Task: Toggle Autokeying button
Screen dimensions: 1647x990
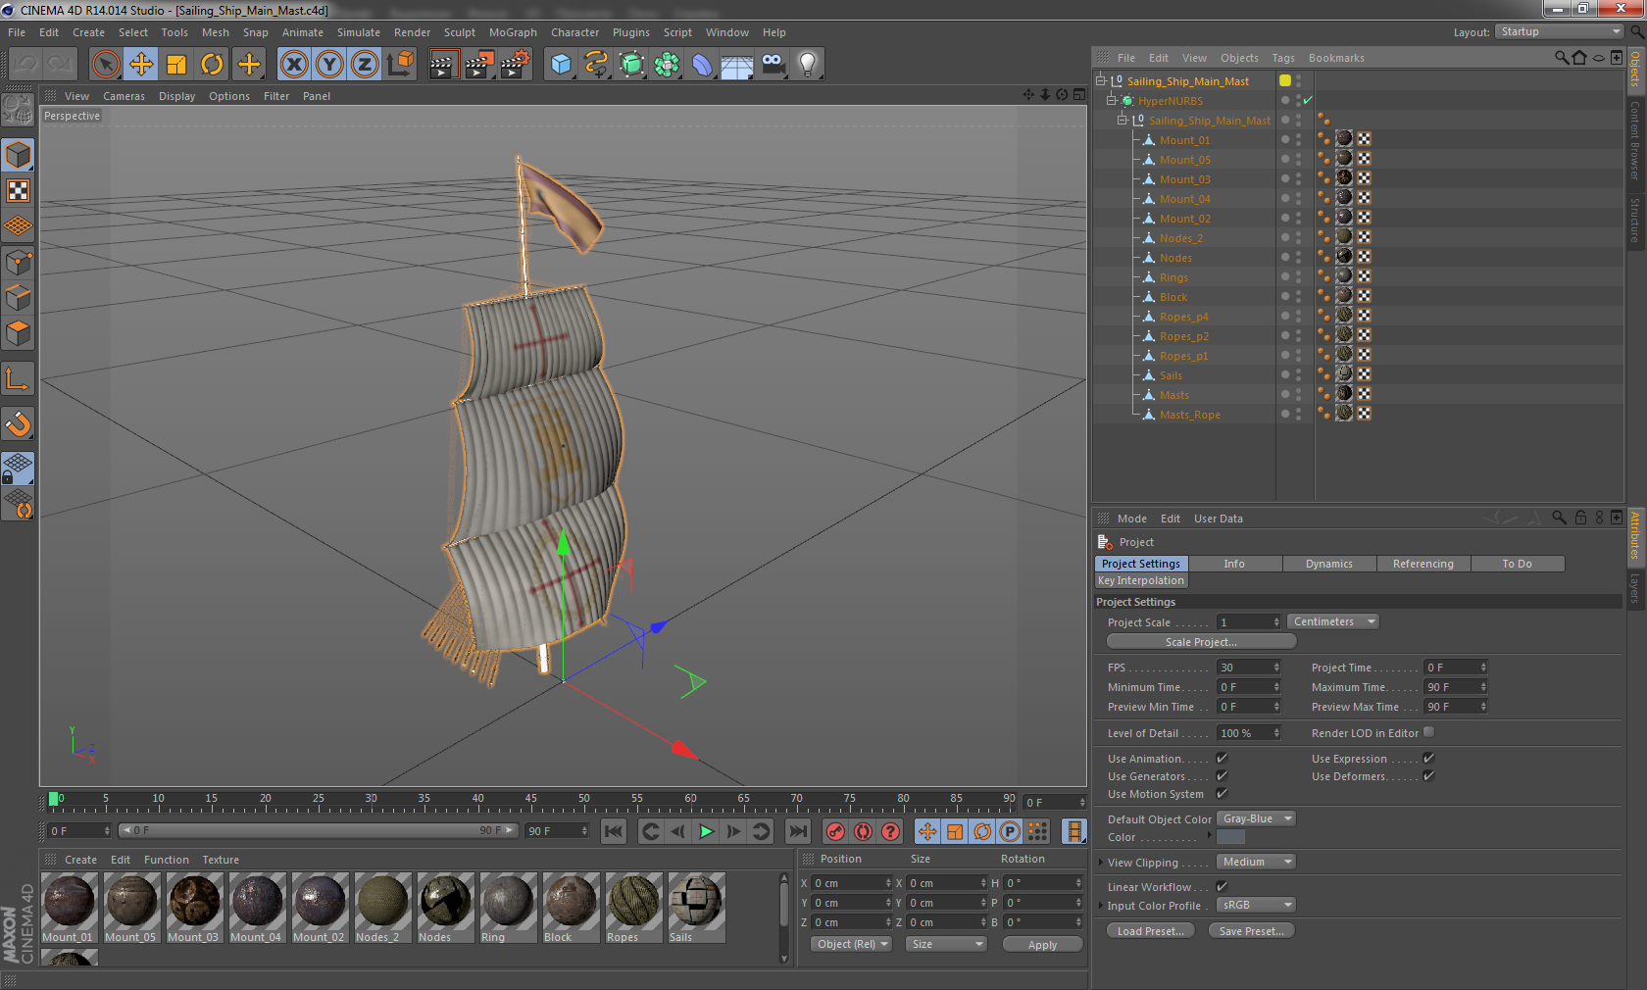Action: click(x=863, y=831)
